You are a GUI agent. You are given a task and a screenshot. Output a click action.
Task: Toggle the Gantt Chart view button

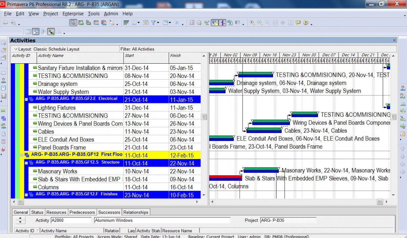click(x=36, y=32)
